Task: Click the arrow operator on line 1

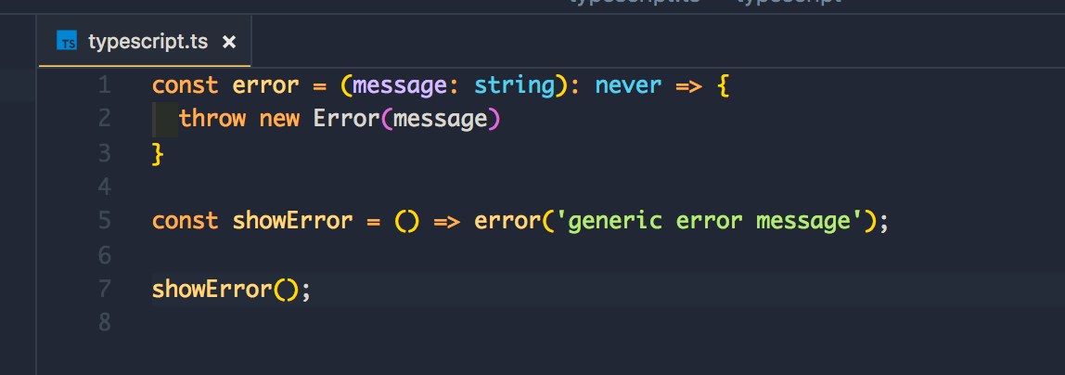Action: [688, 85]
